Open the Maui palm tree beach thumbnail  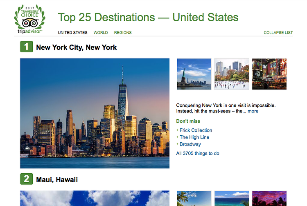tap(194, 198)
